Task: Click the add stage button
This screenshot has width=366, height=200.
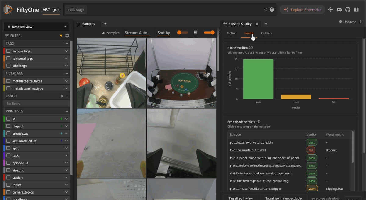Action: (x=76, y=10)
